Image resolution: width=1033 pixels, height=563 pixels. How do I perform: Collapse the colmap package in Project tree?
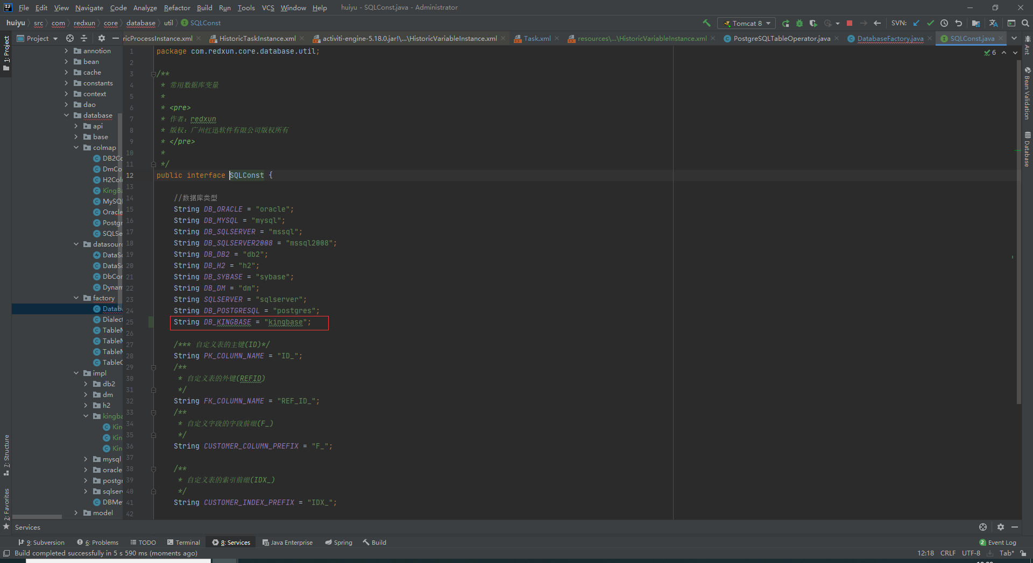pos(77,147)
